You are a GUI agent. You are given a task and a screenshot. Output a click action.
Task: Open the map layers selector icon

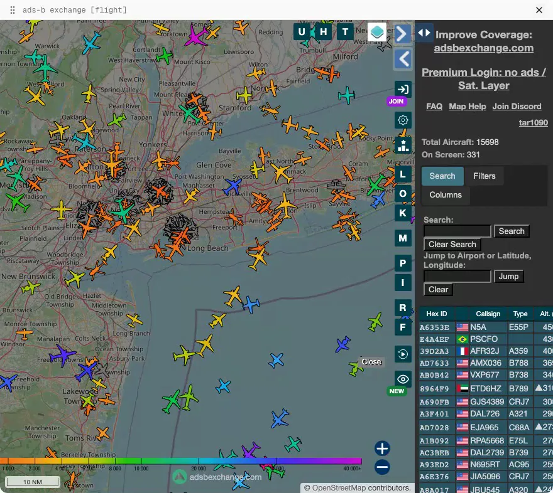(x=376, y=32)
